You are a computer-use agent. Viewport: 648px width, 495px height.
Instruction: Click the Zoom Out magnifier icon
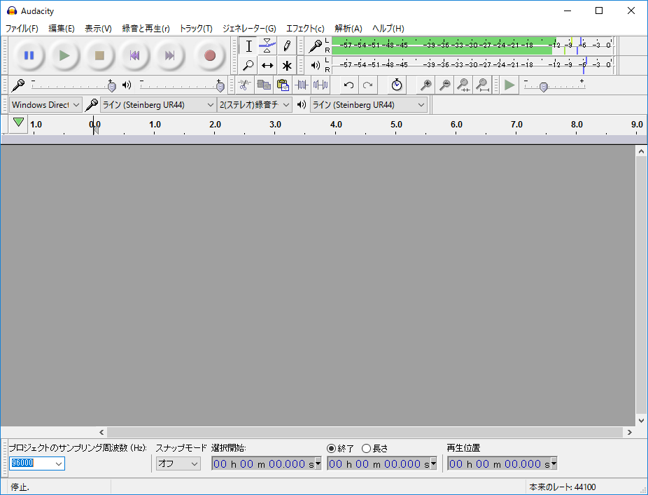pyautogui.click(x=444, y=85)
